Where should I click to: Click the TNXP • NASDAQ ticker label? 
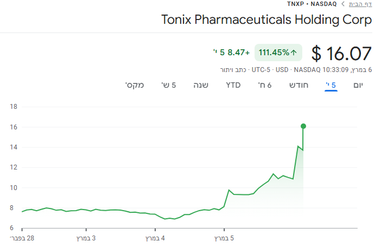click(312, 4)
